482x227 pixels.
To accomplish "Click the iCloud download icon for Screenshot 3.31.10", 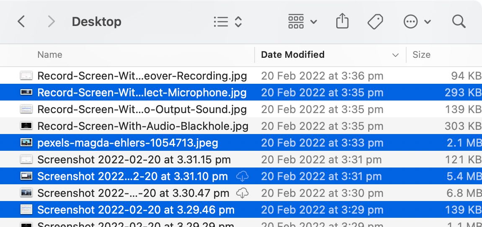I will click(242, 176).
